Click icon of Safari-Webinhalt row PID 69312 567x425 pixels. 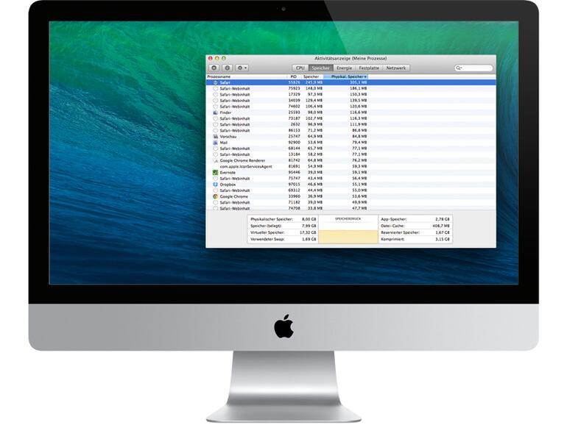[x=216, y=190]
